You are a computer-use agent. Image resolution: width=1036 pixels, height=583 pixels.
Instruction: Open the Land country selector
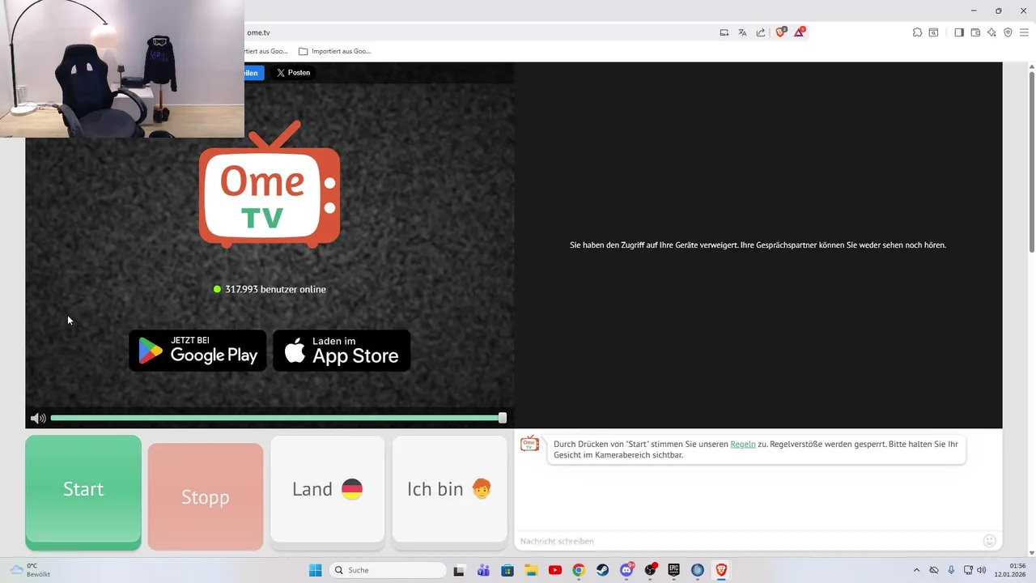327,489
